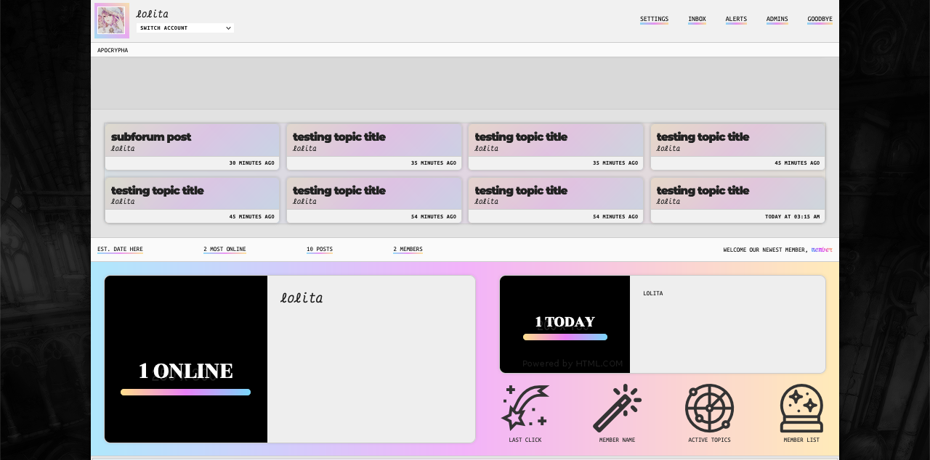Open the Member List crystal ball icon

click(801, 408)
